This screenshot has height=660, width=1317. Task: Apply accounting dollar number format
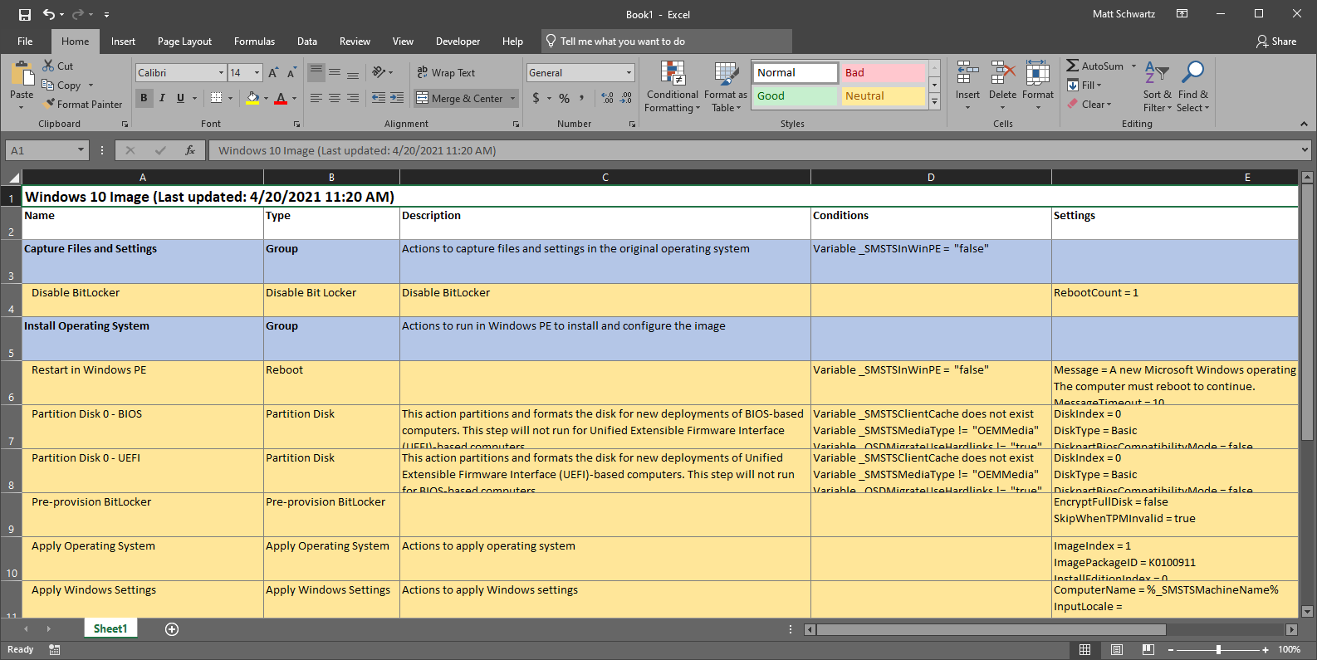536,98
